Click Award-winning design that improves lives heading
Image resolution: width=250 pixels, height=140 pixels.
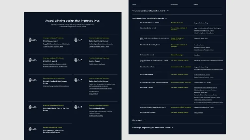(73, 21)
